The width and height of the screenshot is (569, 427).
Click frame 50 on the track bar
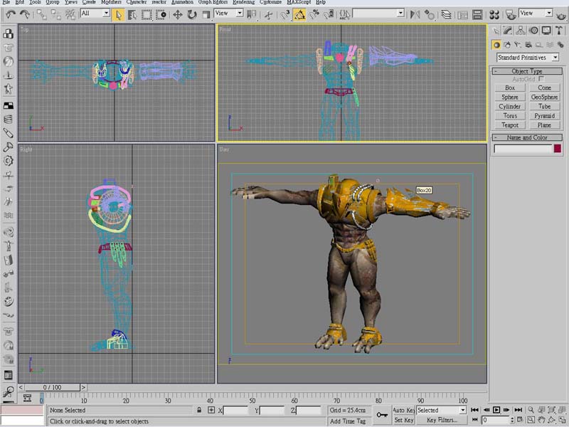tap(252, 400)
